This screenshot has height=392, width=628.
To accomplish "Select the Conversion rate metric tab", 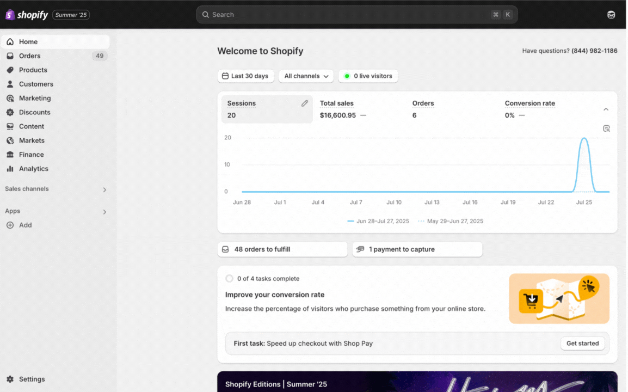I will tap(545, 109).
